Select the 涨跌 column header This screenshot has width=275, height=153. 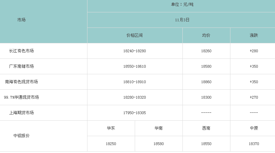pos(254,35)
